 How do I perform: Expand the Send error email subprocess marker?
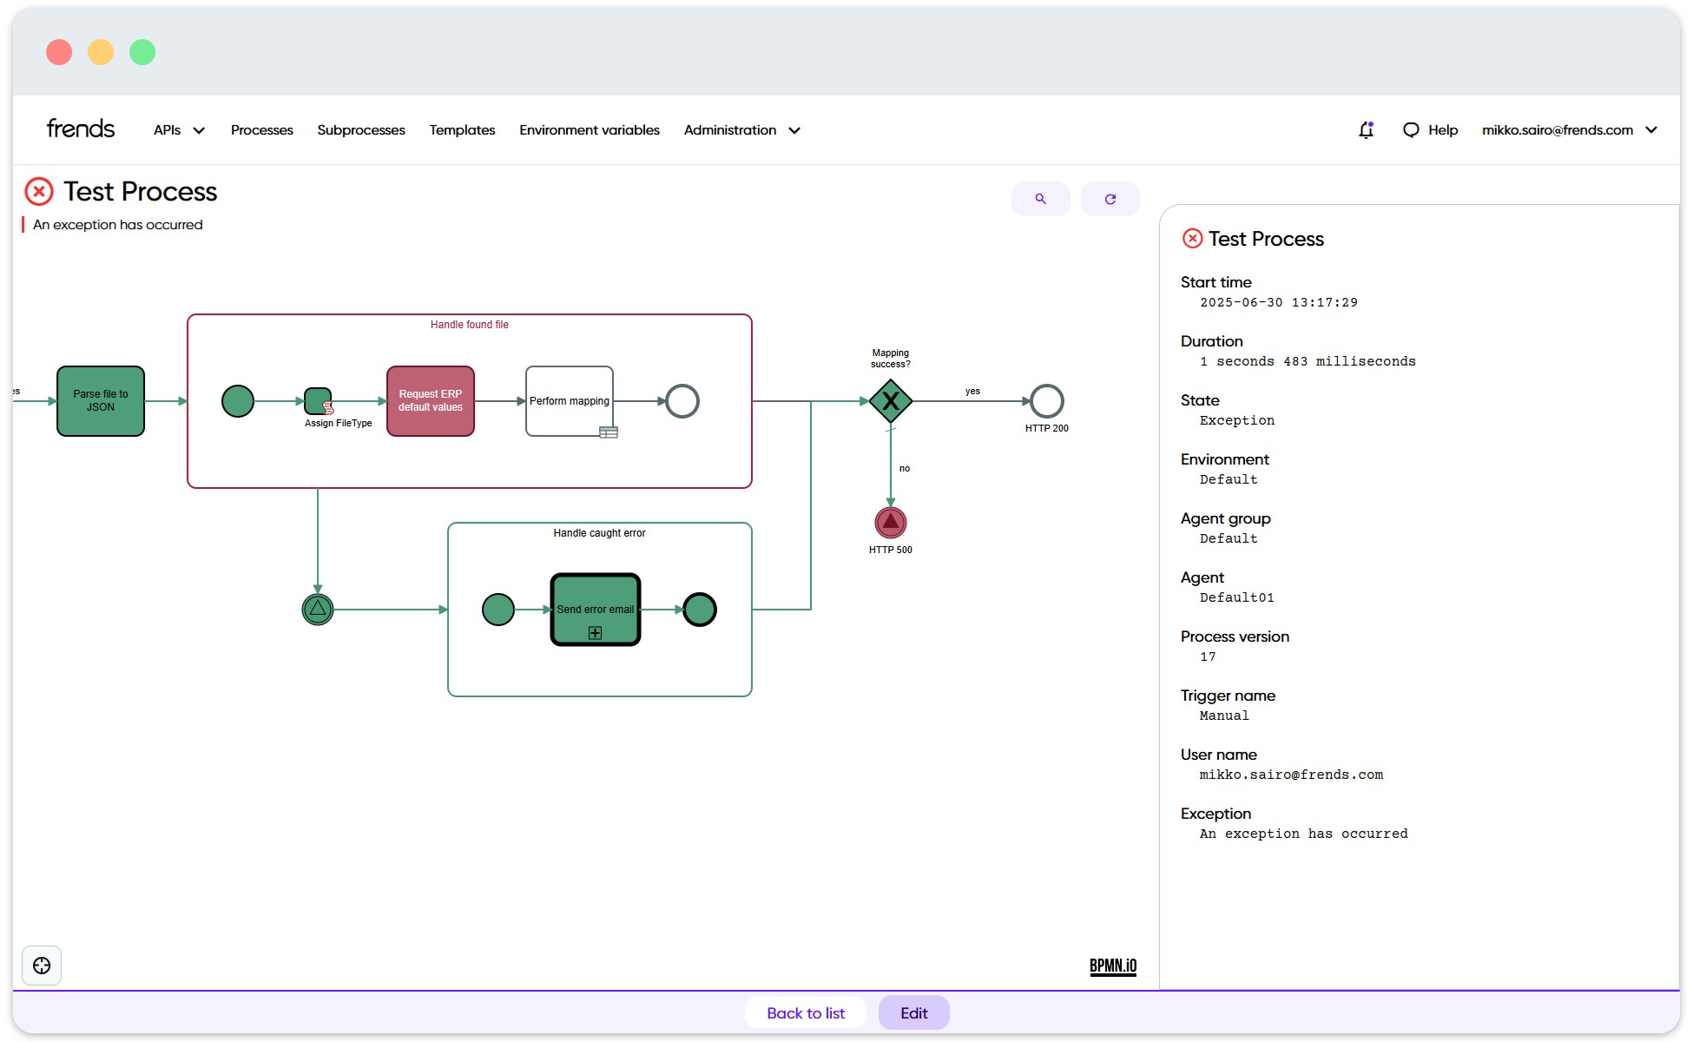point(595,633)
